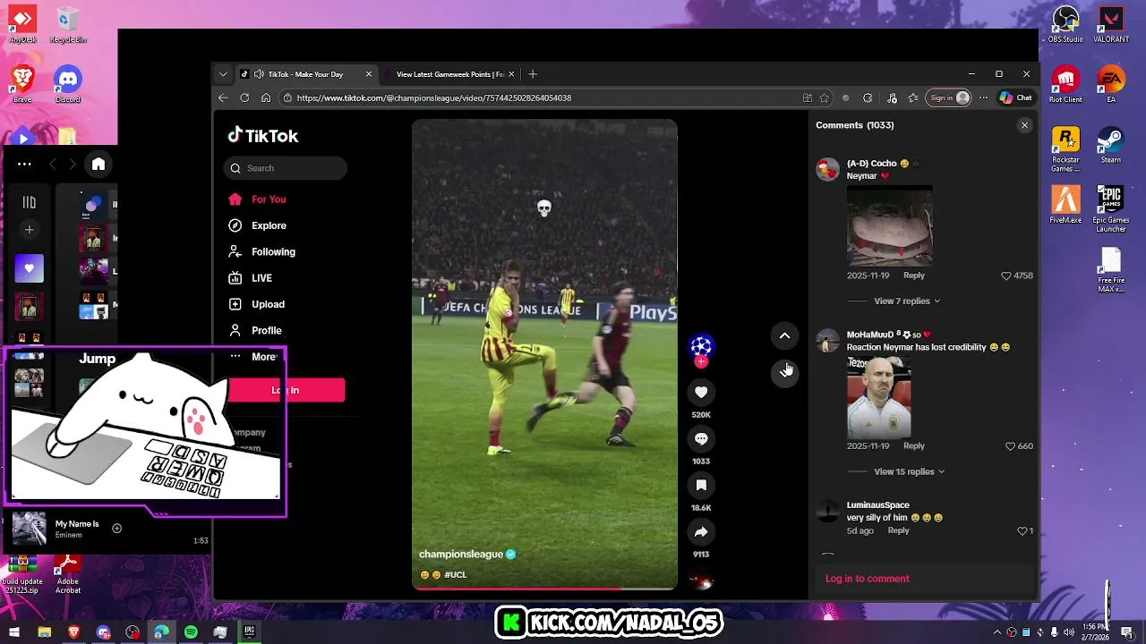Open spinning sound disc below share button
The height and width of the screenshot is (644, 1146).
[702, 582]
